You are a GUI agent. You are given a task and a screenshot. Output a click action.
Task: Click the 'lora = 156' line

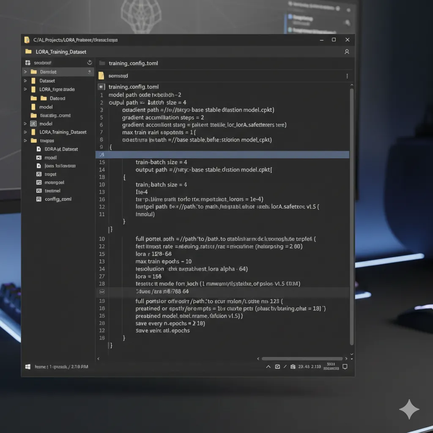pyautogui.click(x=148, y=277)
